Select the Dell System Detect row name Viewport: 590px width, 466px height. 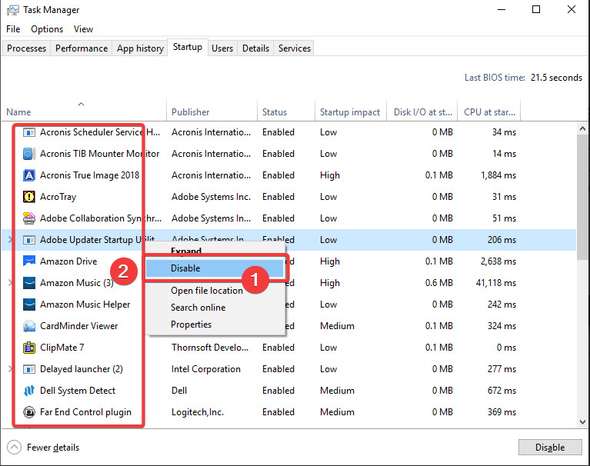(x=78, y=391)
